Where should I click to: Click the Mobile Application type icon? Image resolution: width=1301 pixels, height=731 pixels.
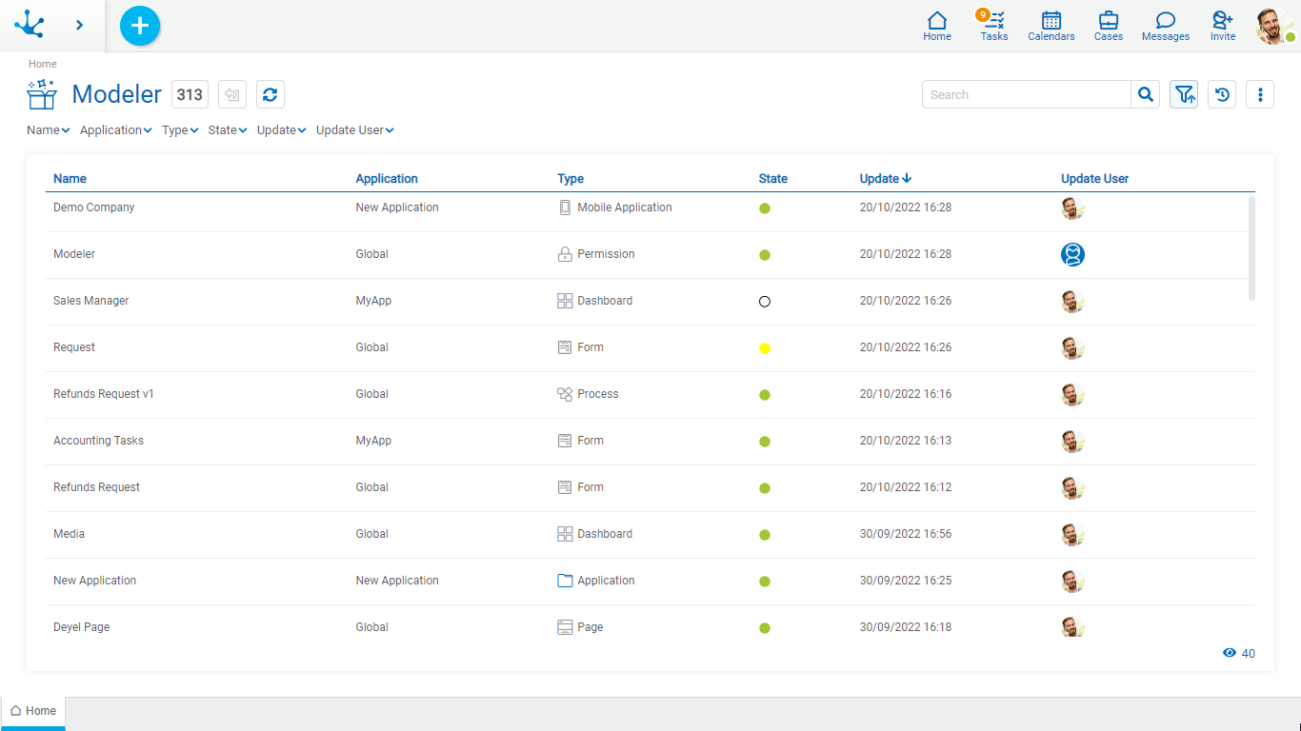pyautogui.click(x=565, y=207)
